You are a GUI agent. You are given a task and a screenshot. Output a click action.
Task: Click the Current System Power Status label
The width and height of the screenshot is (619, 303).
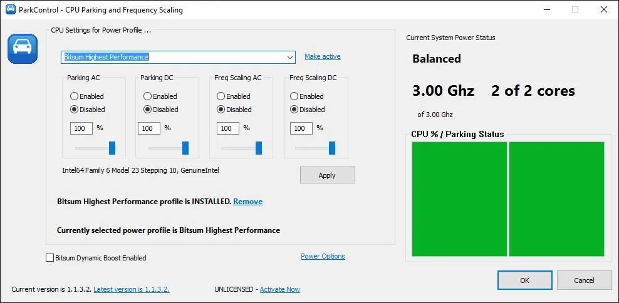click(450, 38)
